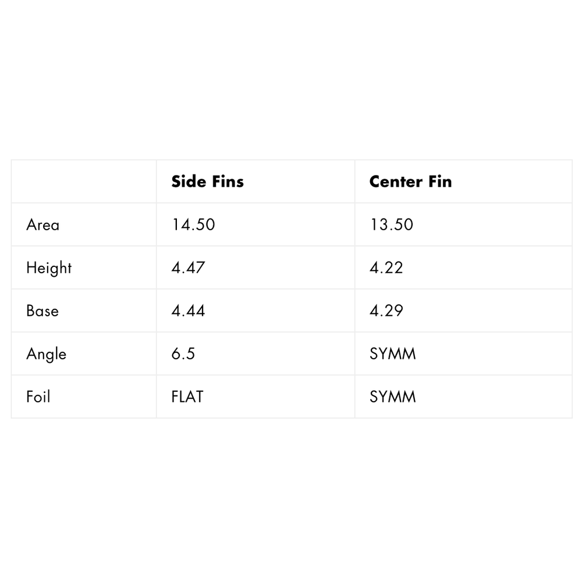Click the blank white space below the table
This screenshot has height=582, width=582.
(291, 500)
